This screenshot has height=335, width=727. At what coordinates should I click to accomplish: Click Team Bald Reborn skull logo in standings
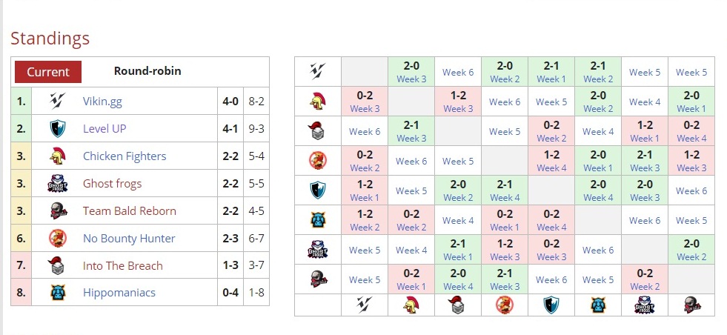(58, 211)
